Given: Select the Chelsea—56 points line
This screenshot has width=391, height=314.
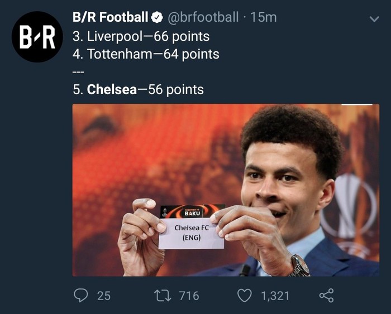Looking at the screenshot, I should coord(138,89).
